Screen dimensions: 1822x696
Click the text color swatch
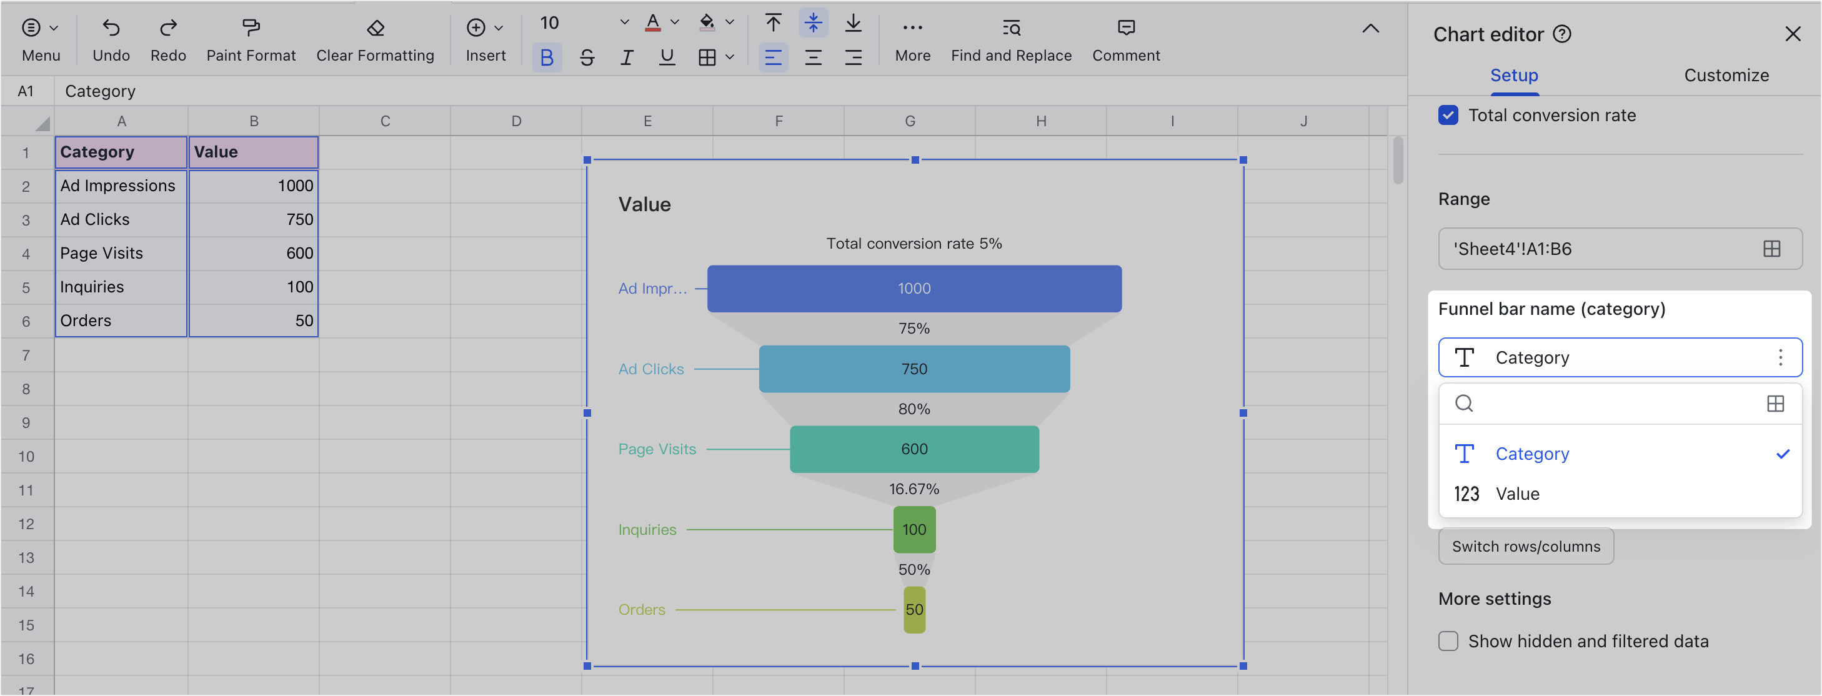click(652, 22)
